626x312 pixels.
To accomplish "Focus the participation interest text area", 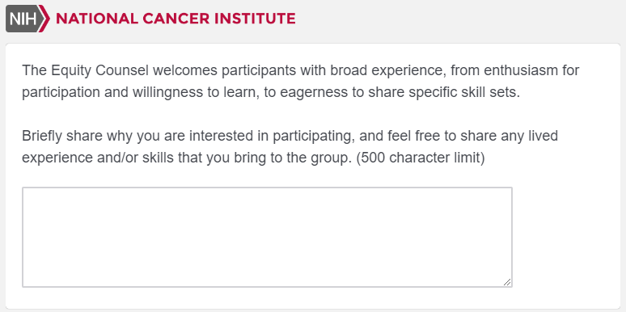I will pyautogui.click(x=267, y=237).
